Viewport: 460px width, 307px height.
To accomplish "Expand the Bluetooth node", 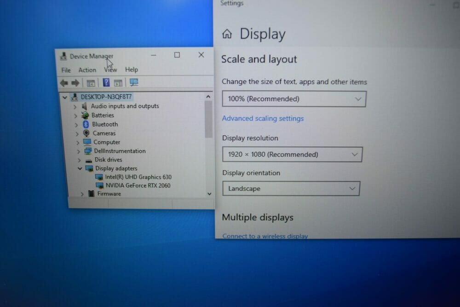I will click(76, 125).
